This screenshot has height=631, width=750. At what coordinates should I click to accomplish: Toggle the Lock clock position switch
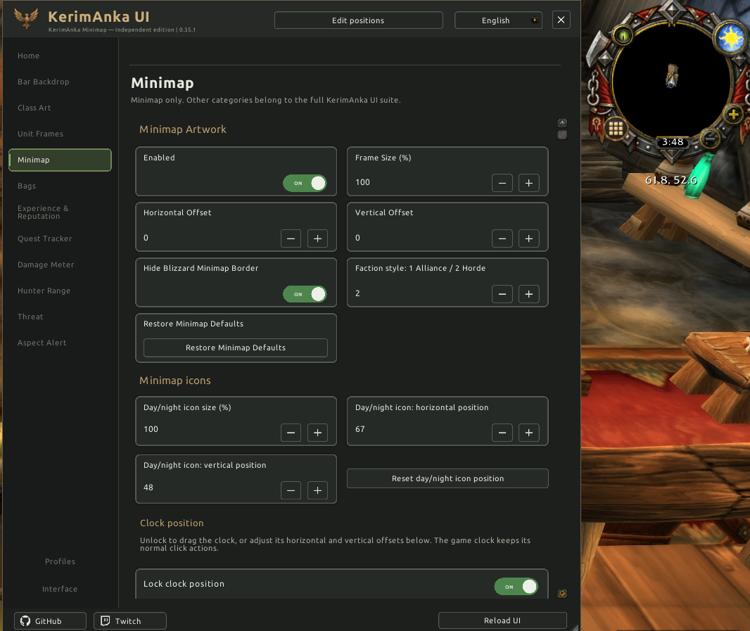[516, 587]
